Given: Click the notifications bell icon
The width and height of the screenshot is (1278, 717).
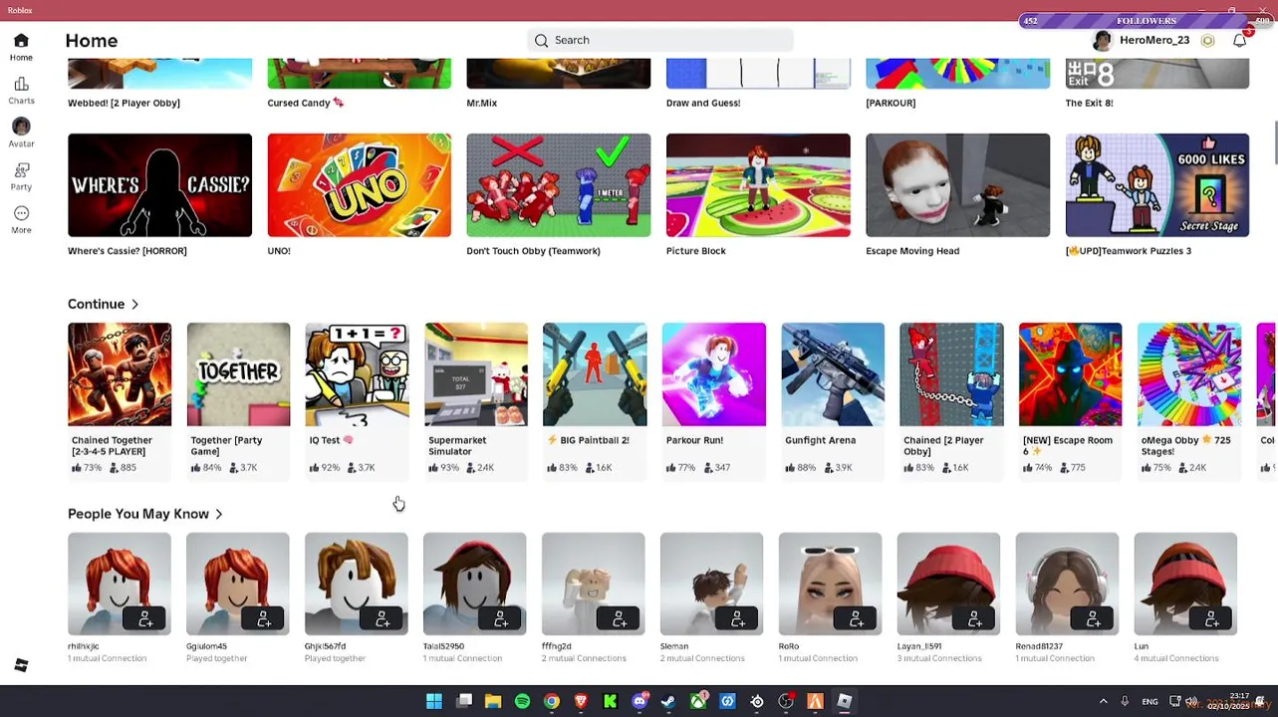Looking at the screenshot, I should click(1239, 41).
